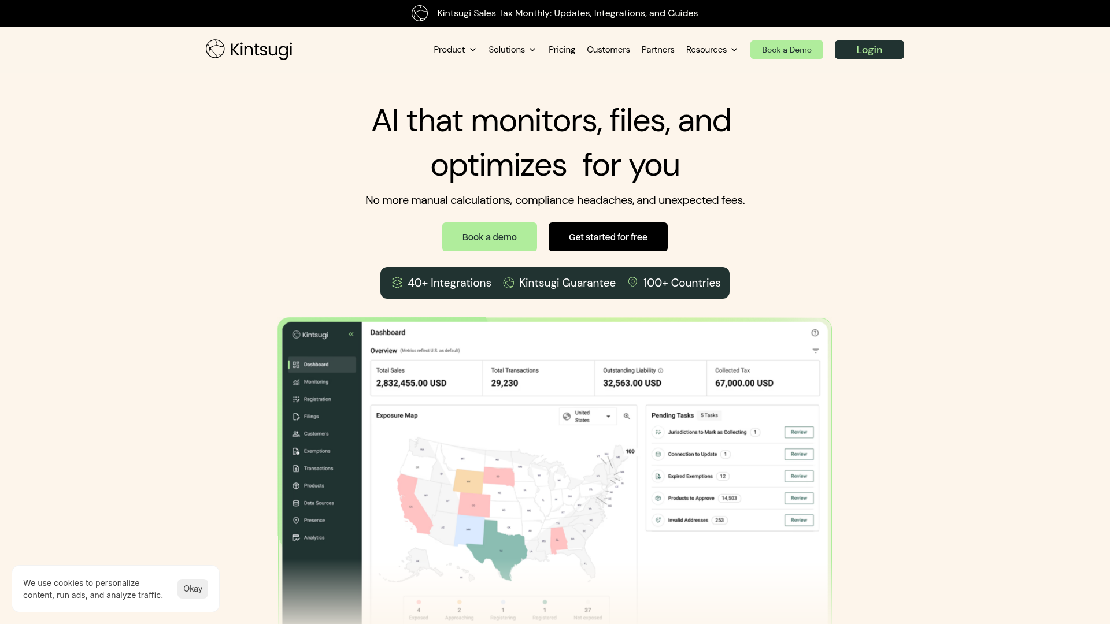
Task: Click the 12 count badge for Expired Exemptions
Action: [723, 476]
